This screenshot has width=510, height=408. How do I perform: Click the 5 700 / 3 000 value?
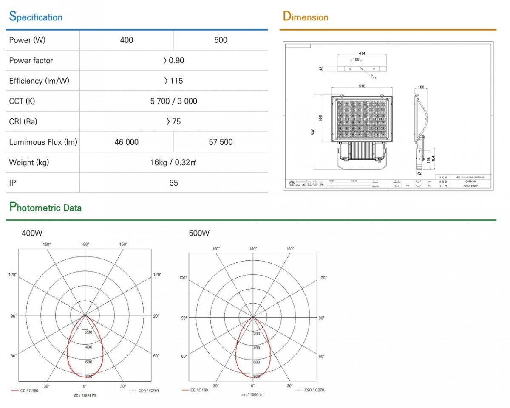tap(174, 101)
